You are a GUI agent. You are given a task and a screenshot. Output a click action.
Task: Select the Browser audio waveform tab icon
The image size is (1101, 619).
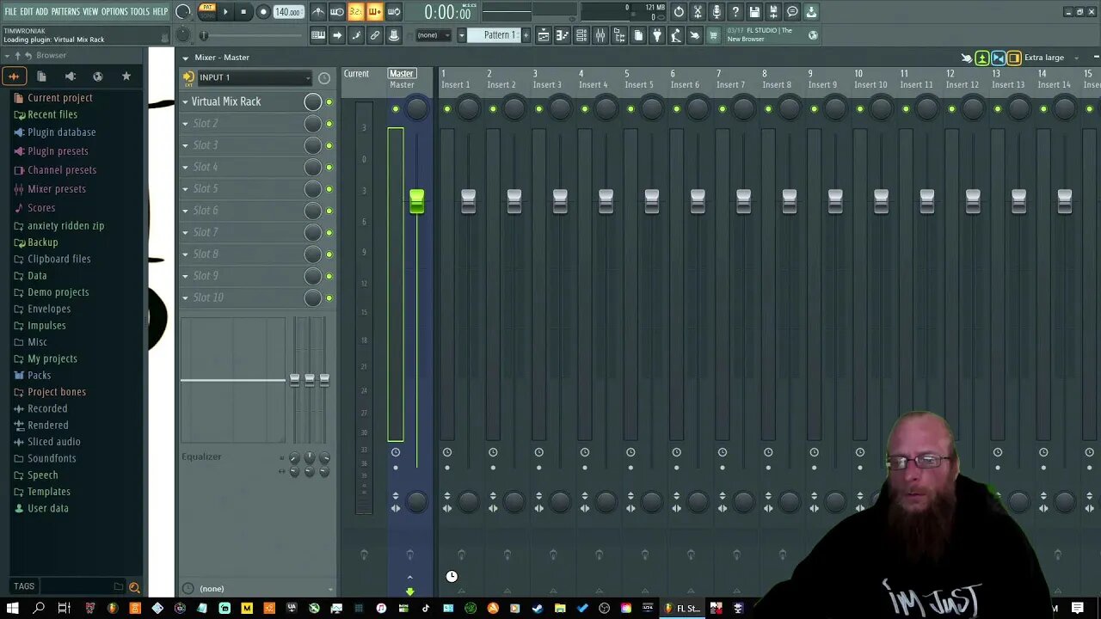[14, 77]
